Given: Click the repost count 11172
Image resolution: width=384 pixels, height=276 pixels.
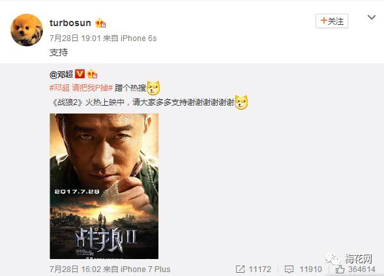Looking at the screenshot, I should tap(260, 269).
